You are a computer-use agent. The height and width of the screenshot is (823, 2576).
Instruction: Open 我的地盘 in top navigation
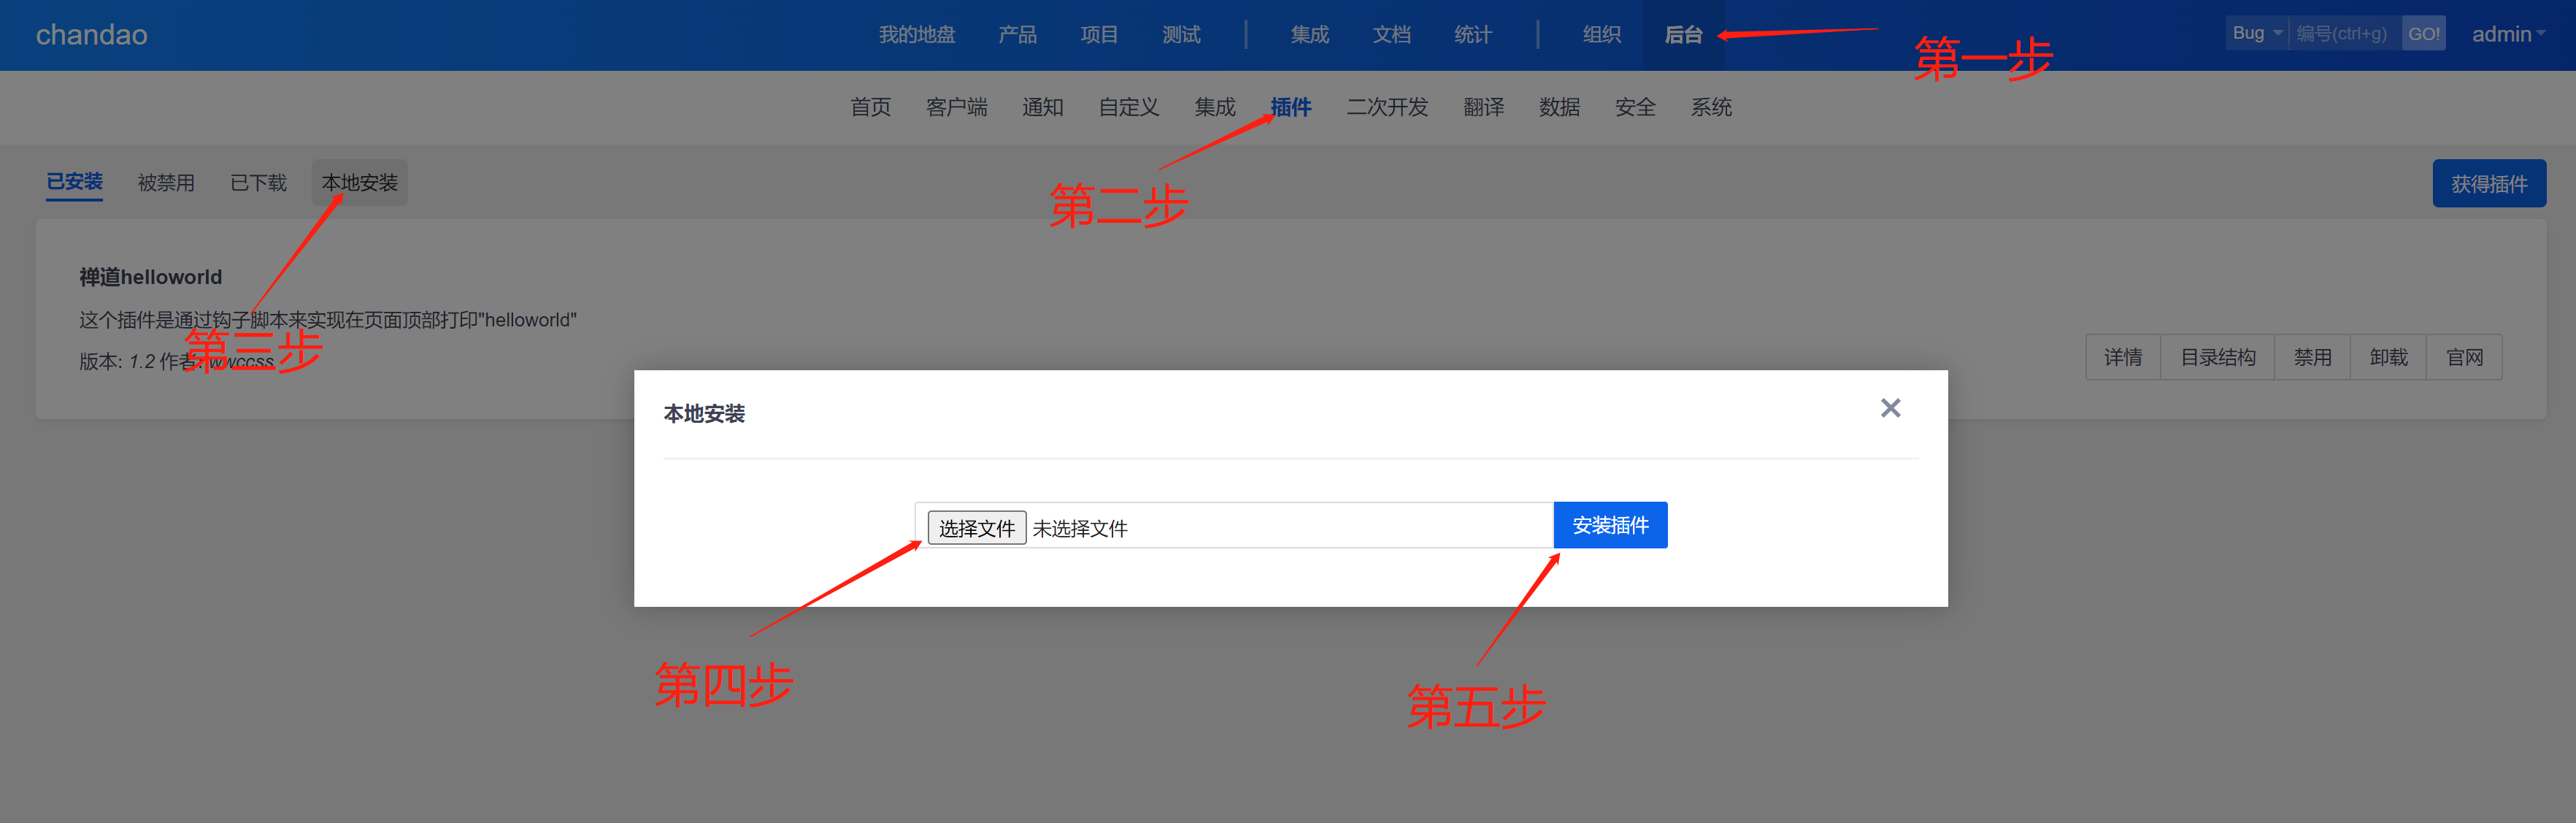click(916, 35)
